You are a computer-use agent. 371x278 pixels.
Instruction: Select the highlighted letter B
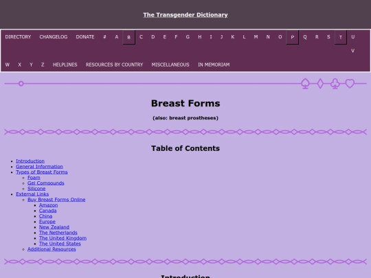(x=129, y=37)
